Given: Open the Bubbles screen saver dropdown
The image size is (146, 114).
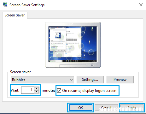Looking at the screenshot, I should pyautogui.click(x=42, y=80).
